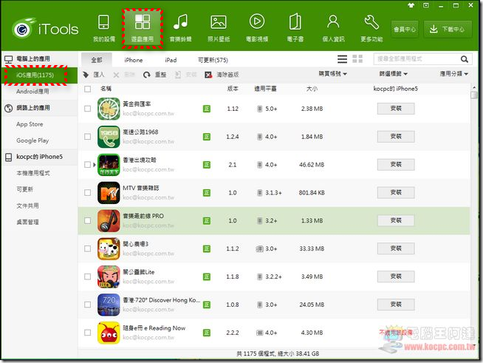The image size is (483, 363).
Task: Open the More Tools wrench icon
Action: click(371, 22)
